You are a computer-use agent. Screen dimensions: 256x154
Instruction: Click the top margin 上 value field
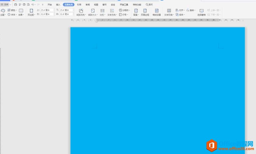pos(47,10)
